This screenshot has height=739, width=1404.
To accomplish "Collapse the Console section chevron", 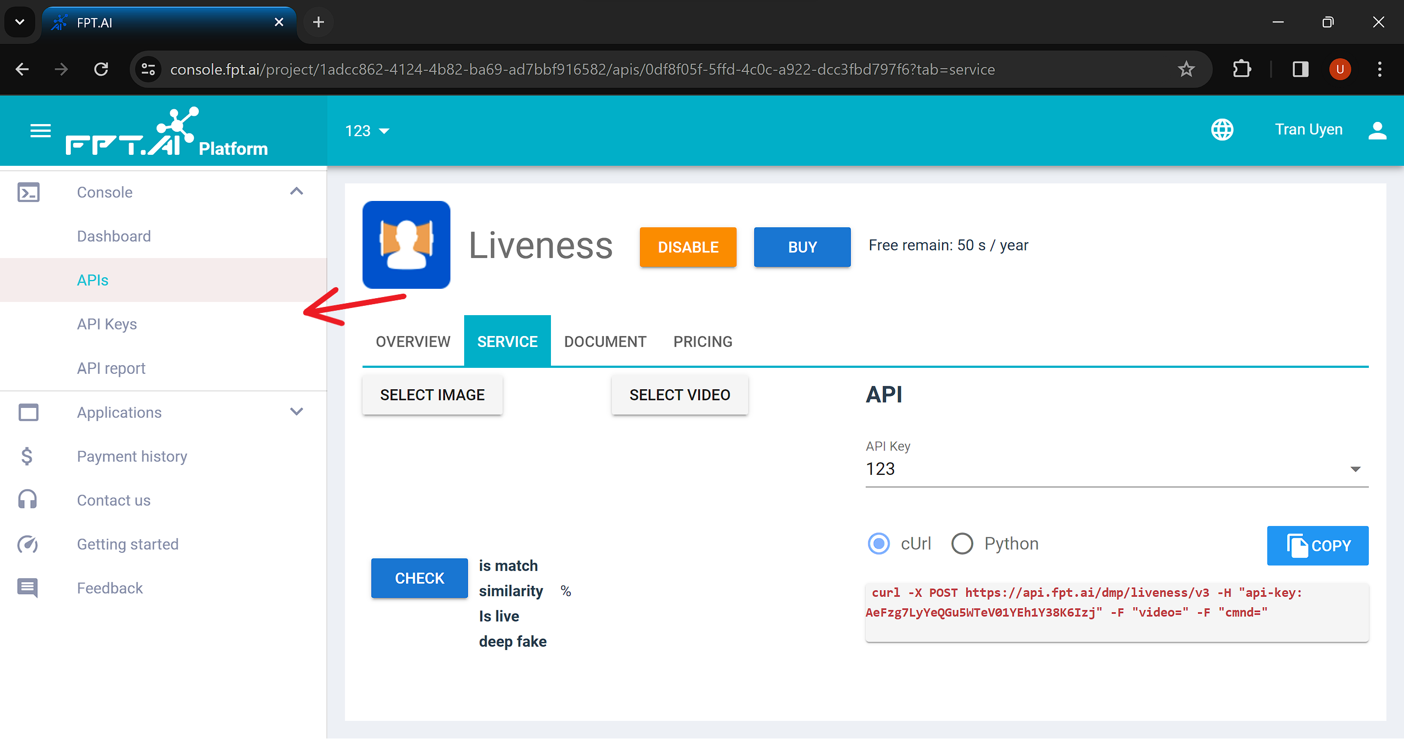I will point(297,191).
